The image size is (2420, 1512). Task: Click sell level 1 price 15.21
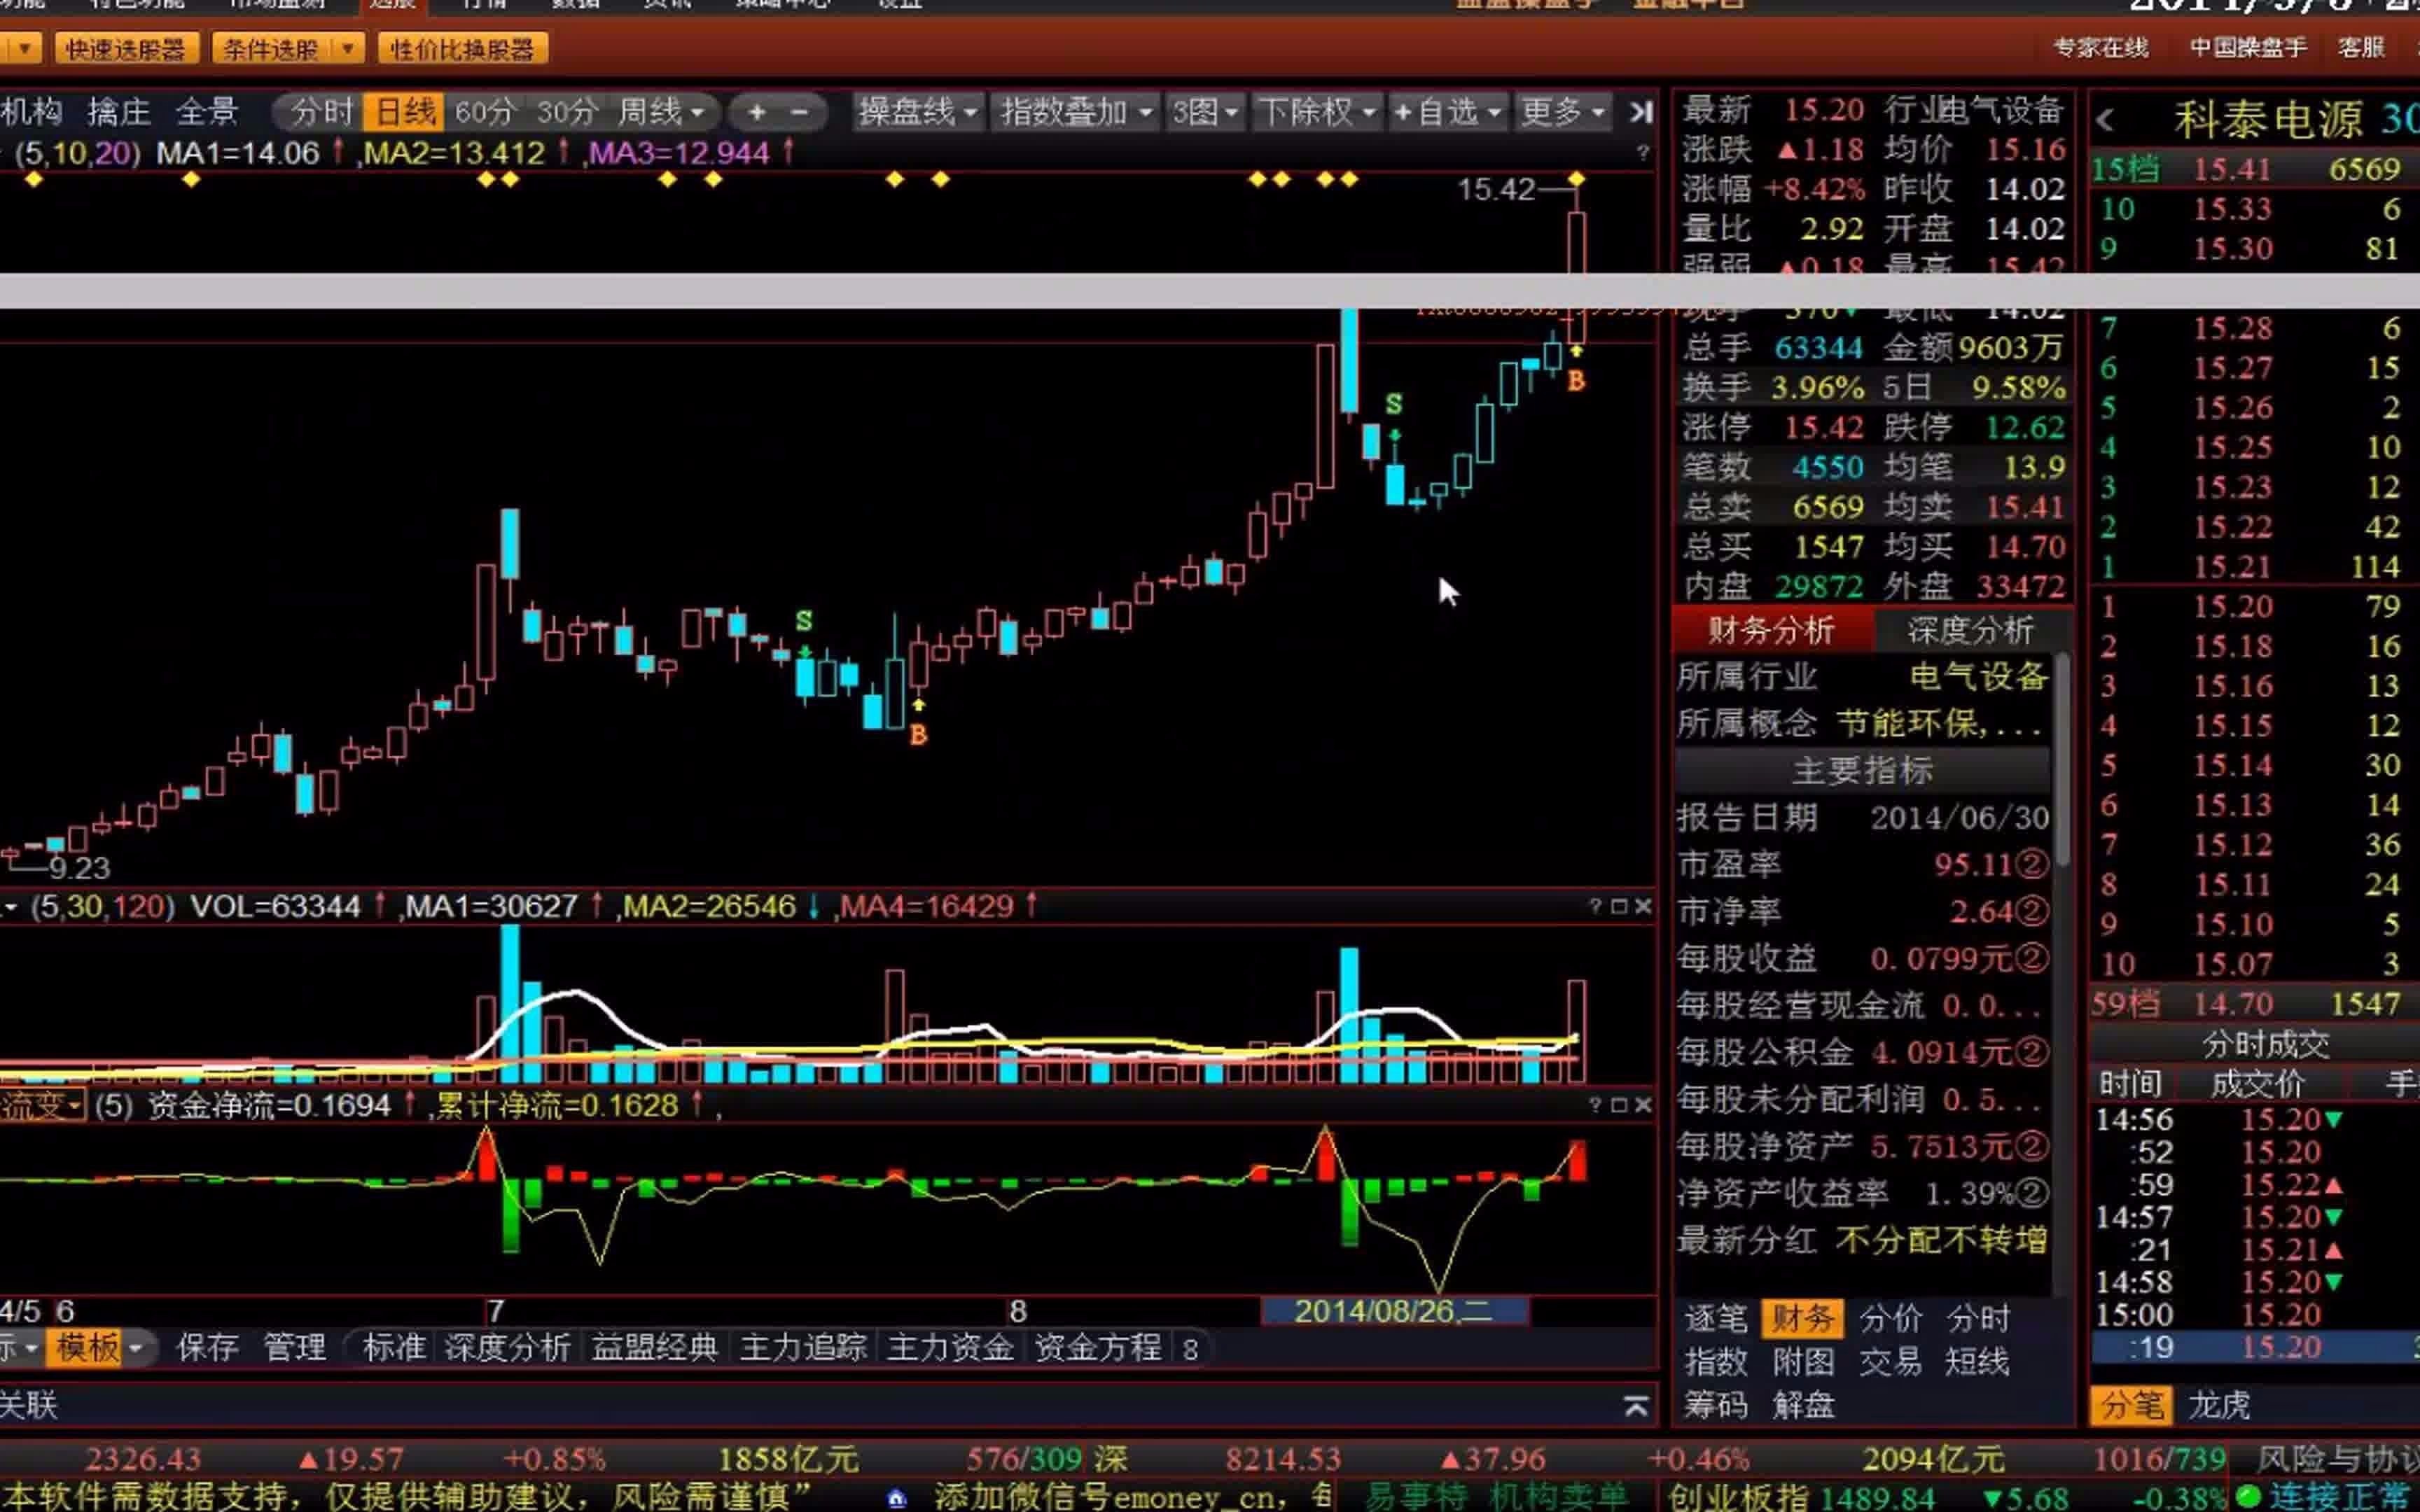[2233, 567]
